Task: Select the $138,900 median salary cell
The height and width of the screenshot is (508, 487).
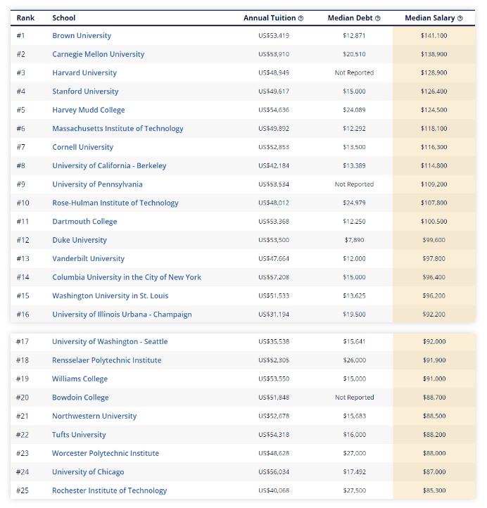Action: (434, 54)
